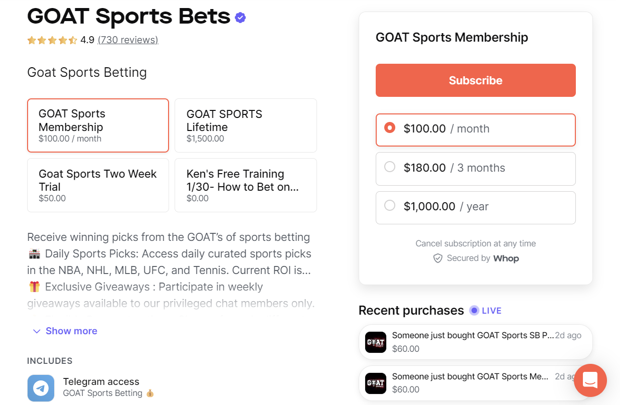Select the GOAT SPORTS Lifetime plan
This screenshot has width=620, height=405.
(x=245, y=125)
